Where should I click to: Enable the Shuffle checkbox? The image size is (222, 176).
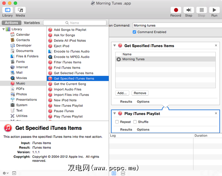point(135,122)
